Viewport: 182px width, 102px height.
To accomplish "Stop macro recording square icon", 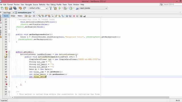I will point(77,16).
